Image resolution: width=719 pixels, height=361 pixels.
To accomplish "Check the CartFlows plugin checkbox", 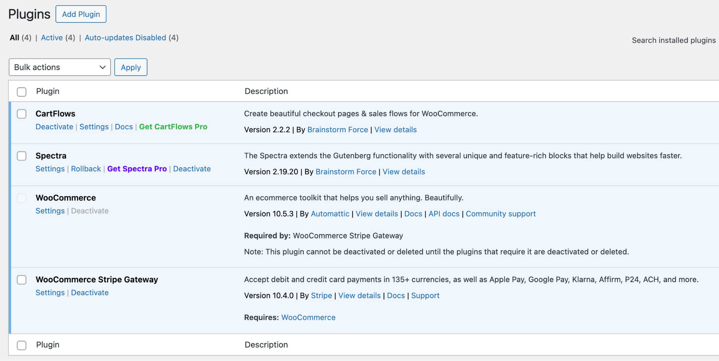I will click(21, 114).
